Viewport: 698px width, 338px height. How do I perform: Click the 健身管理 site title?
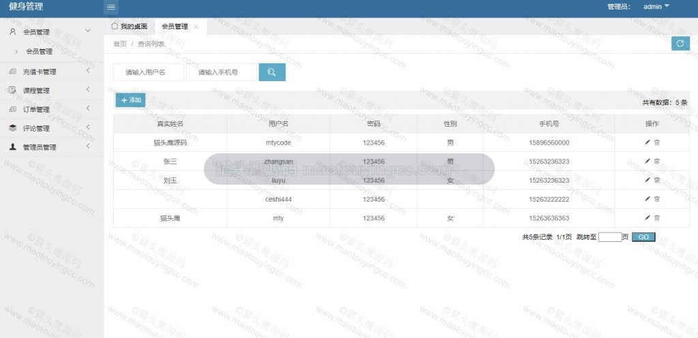[26, 7]
